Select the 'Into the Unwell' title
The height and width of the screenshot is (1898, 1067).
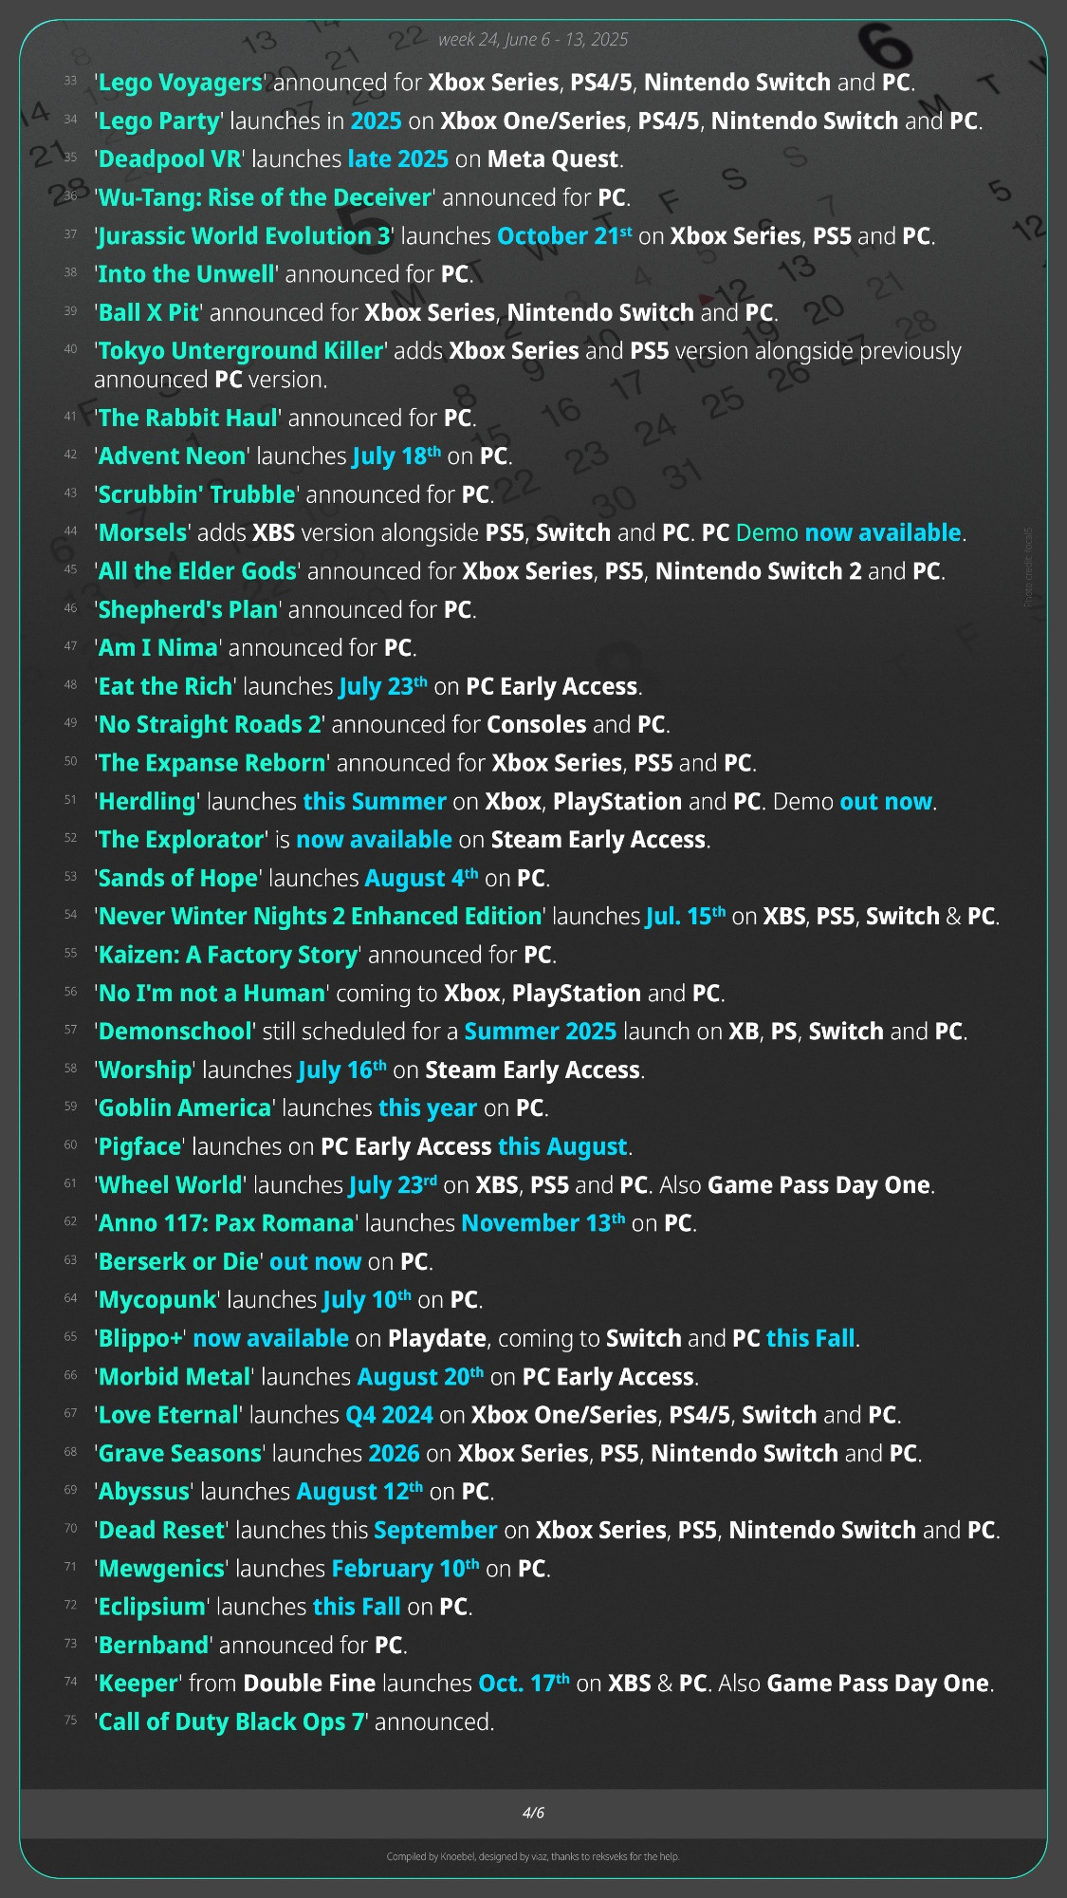point(186,274)
